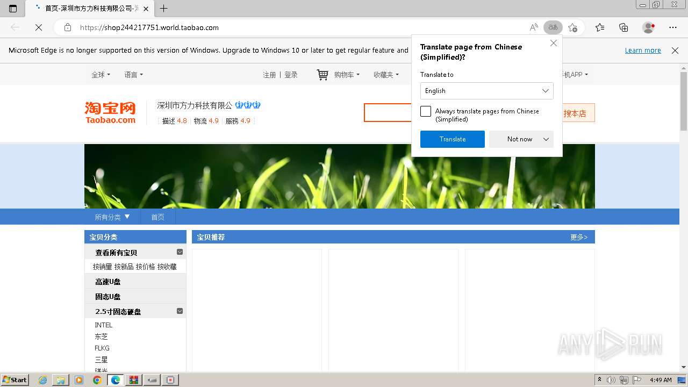Click the Translate button
The height and width of the screenshot is (387, 688).
pos(453,139)
